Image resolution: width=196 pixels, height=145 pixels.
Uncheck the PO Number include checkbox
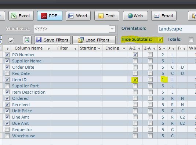pyautogui.click(x=7, y=54)
